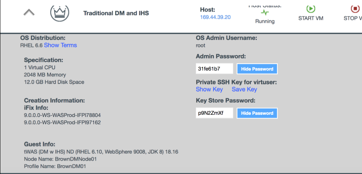Click inside the Admin Password field
362x174 pixels.
(214, 69)
